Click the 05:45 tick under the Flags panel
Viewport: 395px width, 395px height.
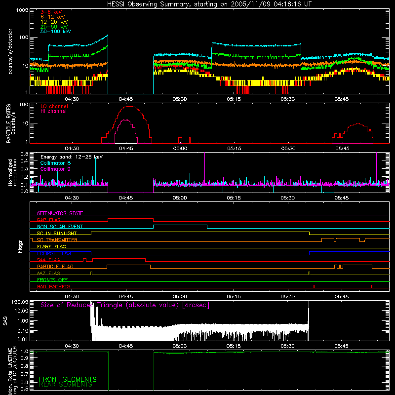[x=342, y=297]
